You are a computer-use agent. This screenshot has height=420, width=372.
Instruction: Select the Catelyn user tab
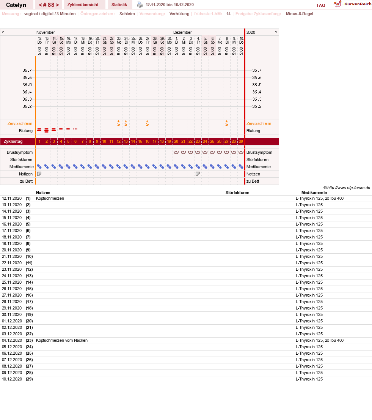[x=16, y=5]
